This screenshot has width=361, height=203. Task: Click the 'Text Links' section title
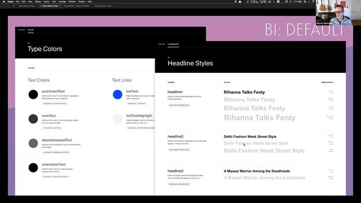tap(122, 80)
